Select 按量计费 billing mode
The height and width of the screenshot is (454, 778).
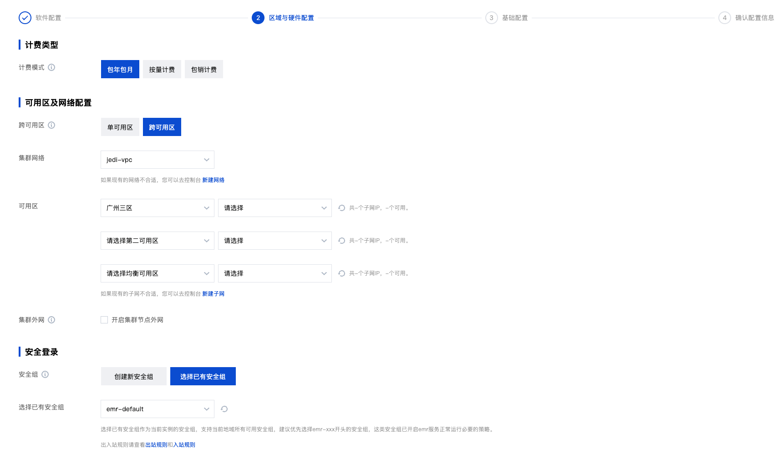click(x=162, y=69)
